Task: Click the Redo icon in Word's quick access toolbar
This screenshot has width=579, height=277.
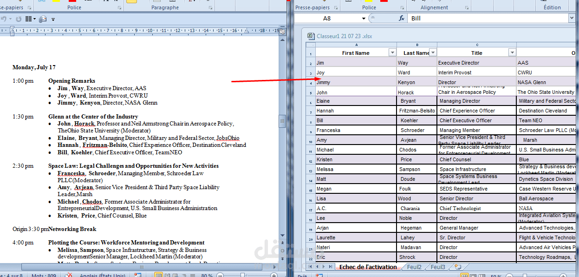Action: [19, 19]
